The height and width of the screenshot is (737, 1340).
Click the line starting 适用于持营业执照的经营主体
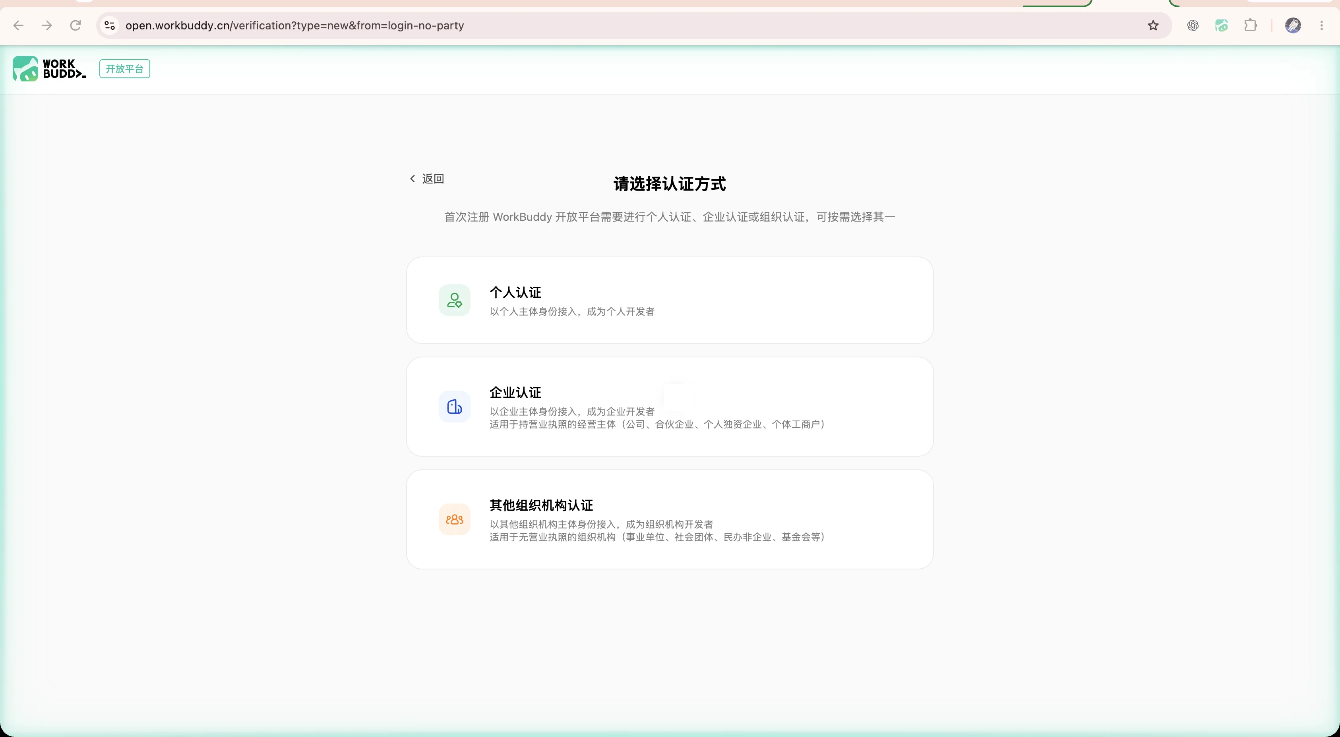(x=658, y=424)
